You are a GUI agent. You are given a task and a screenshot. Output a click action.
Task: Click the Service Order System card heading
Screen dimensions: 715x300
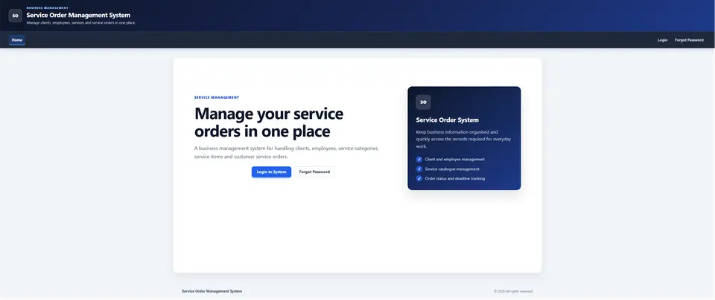[x=448, y=120]
